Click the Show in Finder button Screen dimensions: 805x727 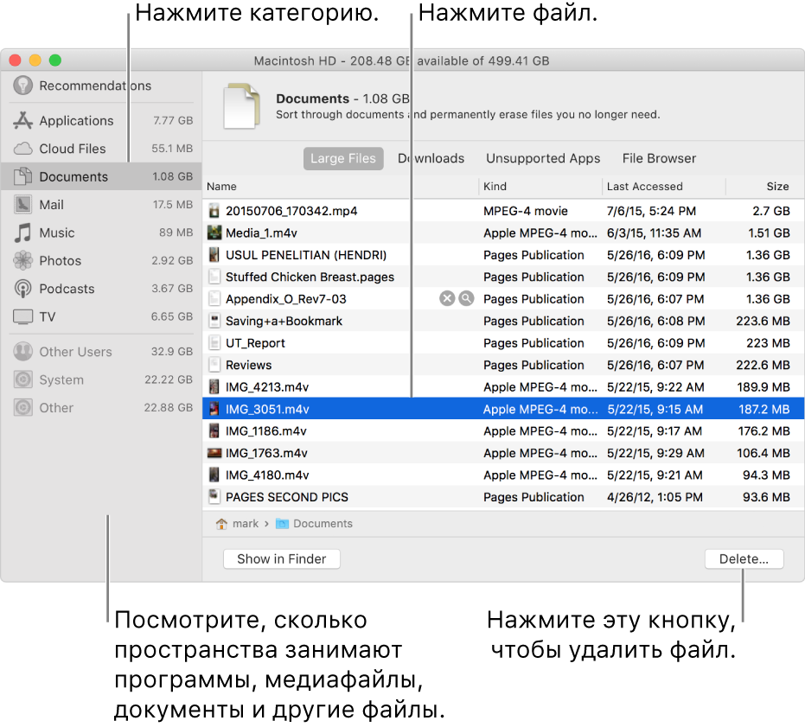(281, 559)
